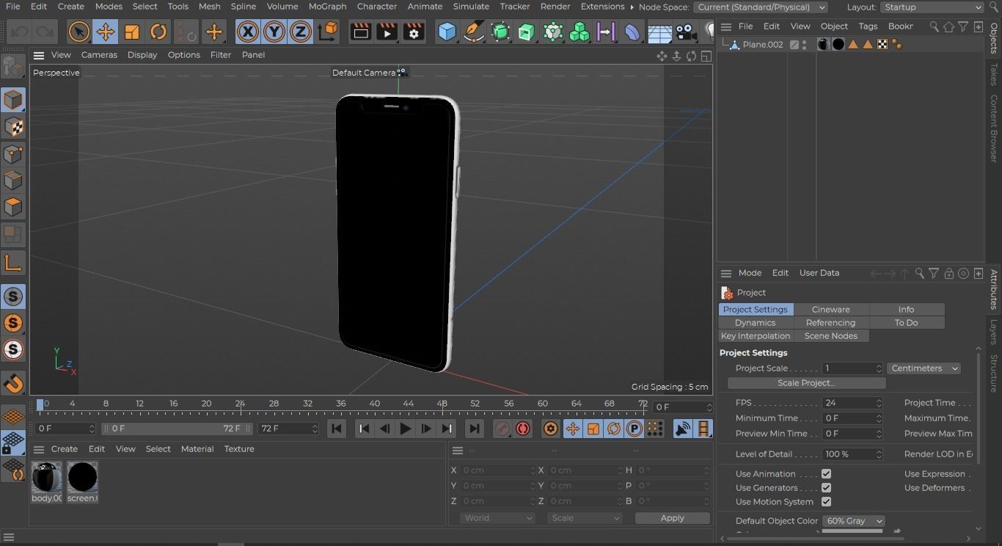Select the Live Selection arrow tool
The height and width of the screenshot is (546, 1002).
click(x=78, y=32)
